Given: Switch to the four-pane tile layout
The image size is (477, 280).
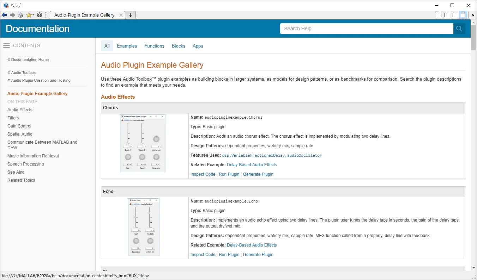Looking at the screenshot, I should click(439, 15).
